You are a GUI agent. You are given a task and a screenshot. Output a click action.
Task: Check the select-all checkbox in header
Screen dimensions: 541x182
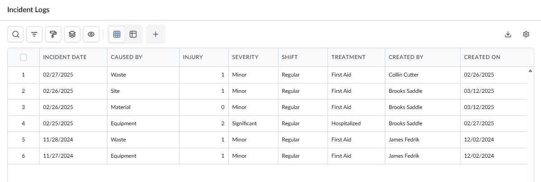coord(23,57)
